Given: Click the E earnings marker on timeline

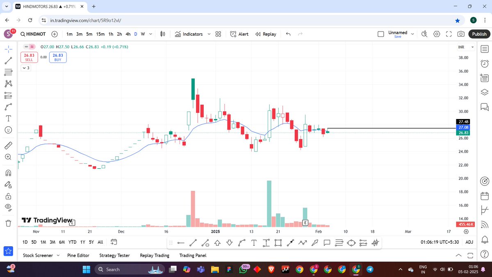Looking at the screenshot, I should [x=305, y=223].
